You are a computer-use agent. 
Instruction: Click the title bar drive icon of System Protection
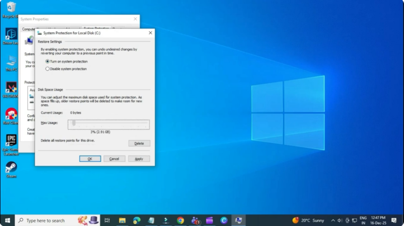click(39, 33)
